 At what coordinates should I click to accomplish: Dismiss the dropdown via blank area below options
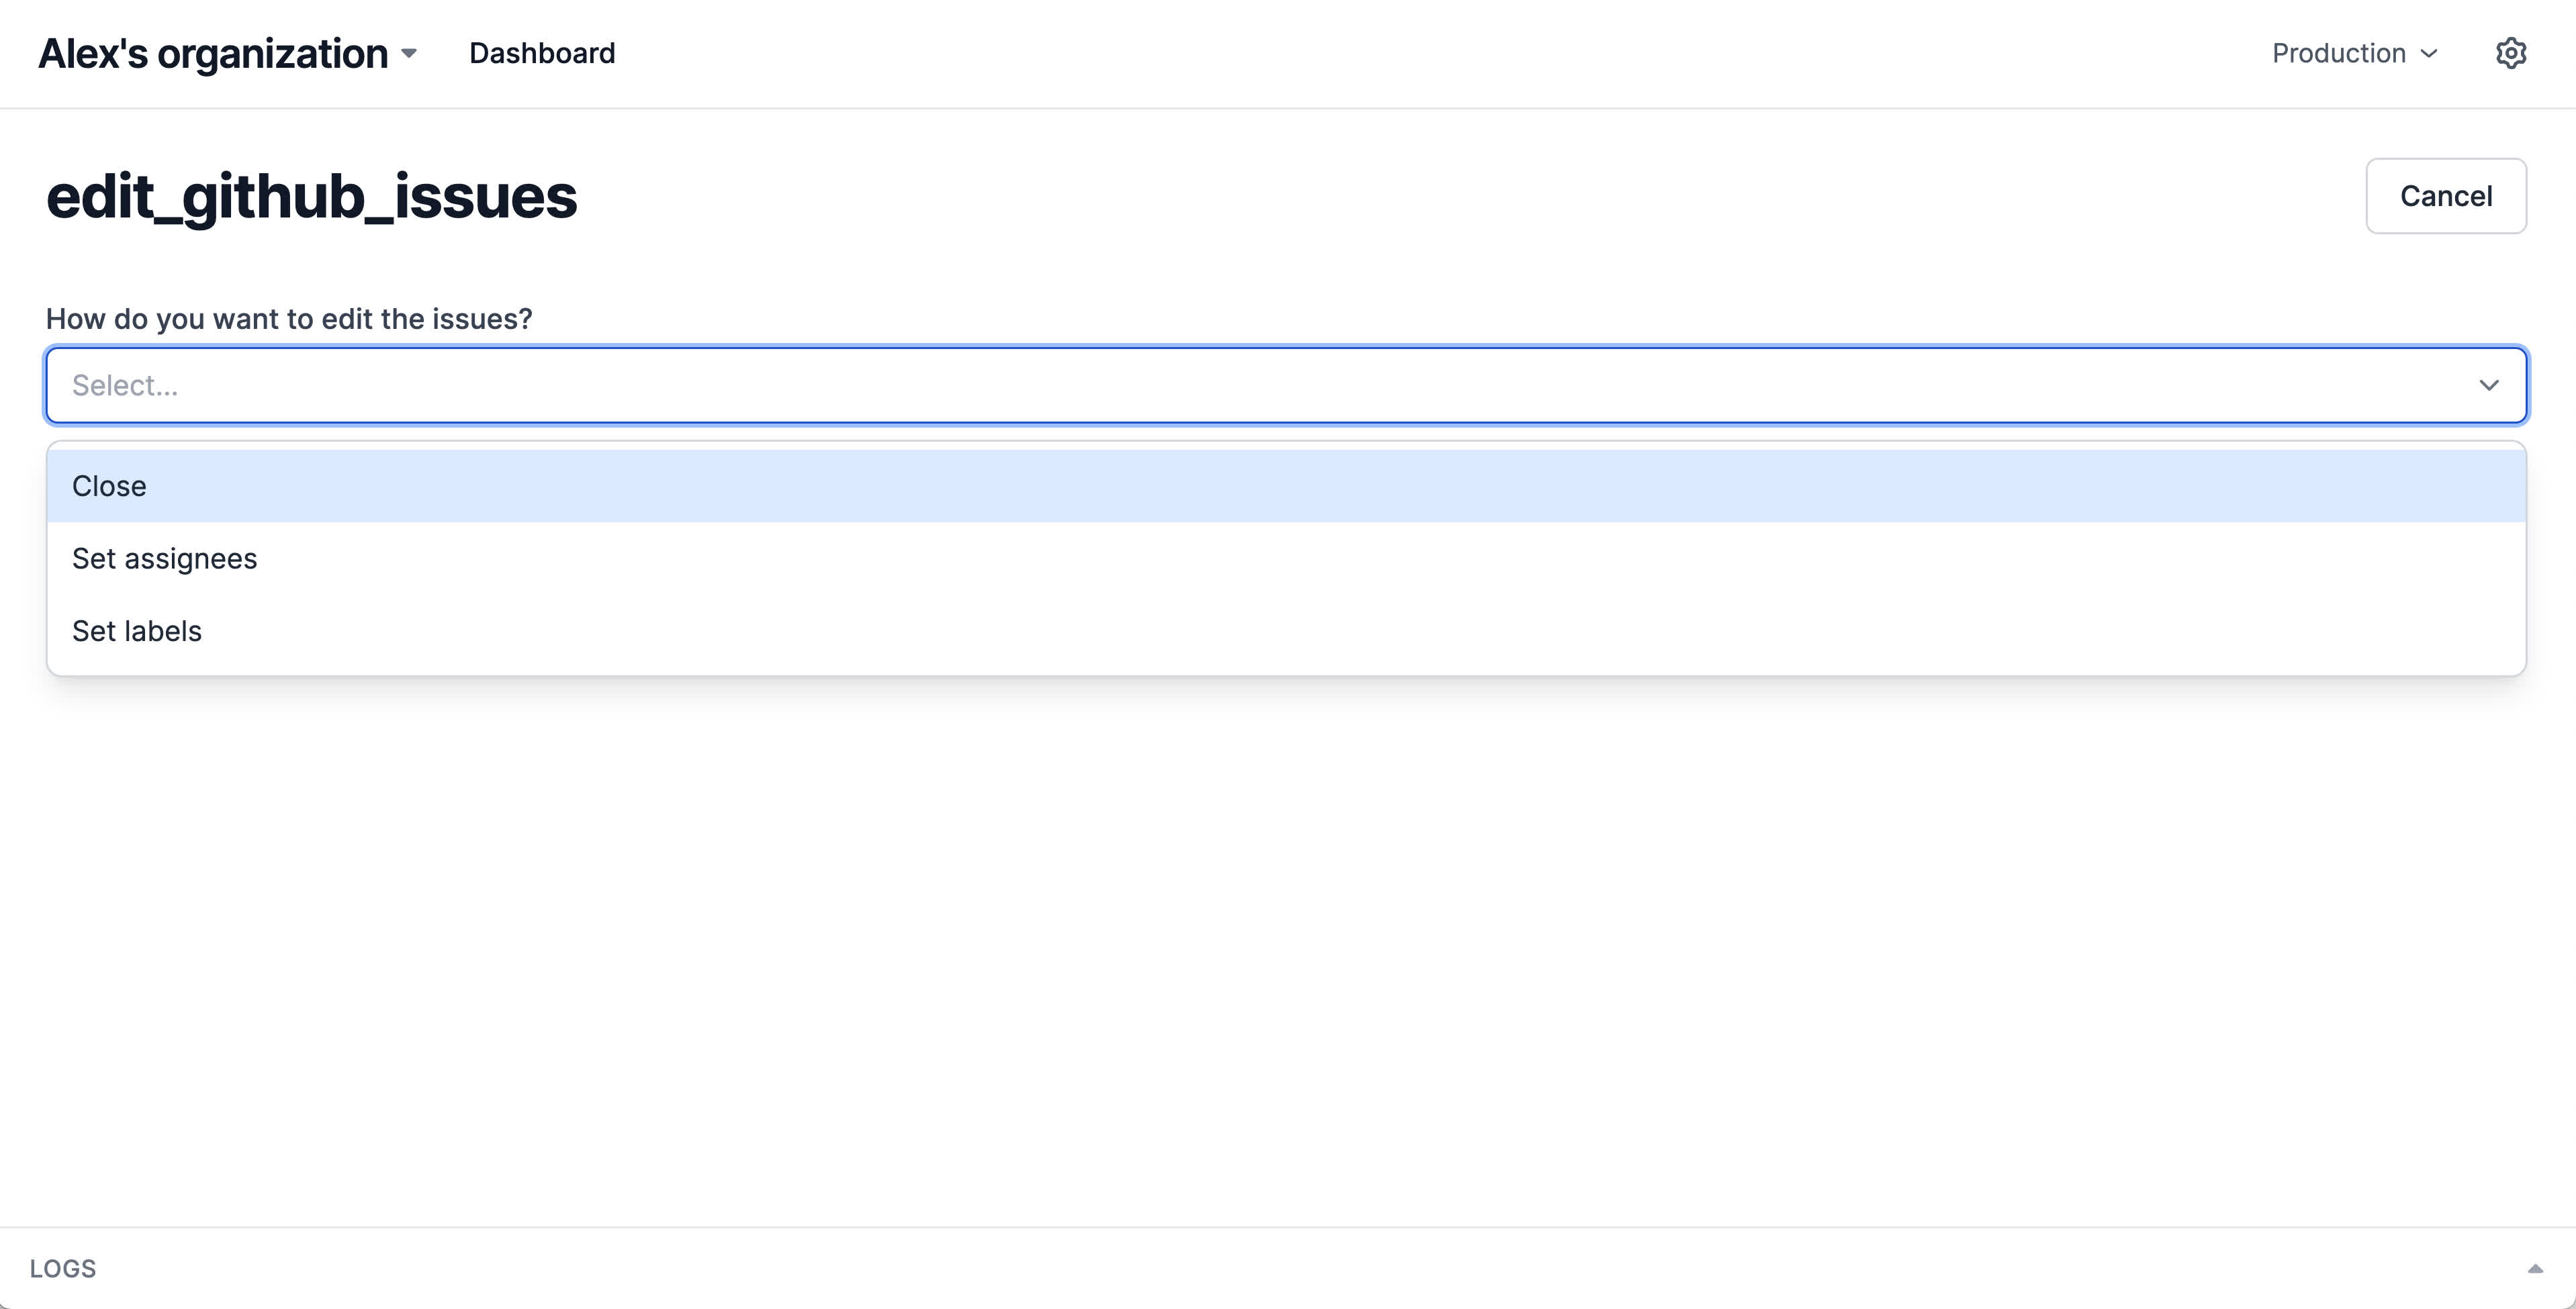[1288, 950]
